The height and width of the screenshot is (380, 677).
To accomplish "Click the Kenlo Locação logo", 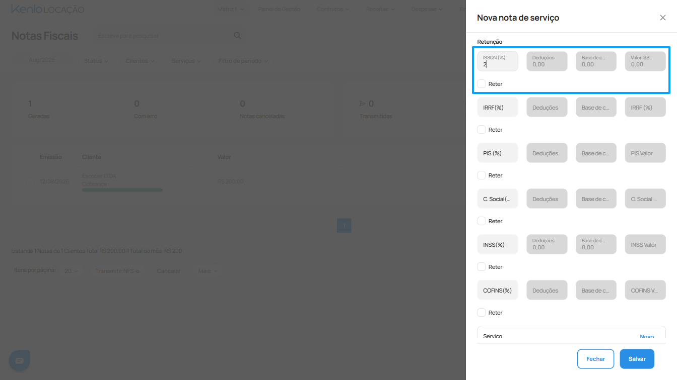I will pyautogui.click(x=48, y=10).
